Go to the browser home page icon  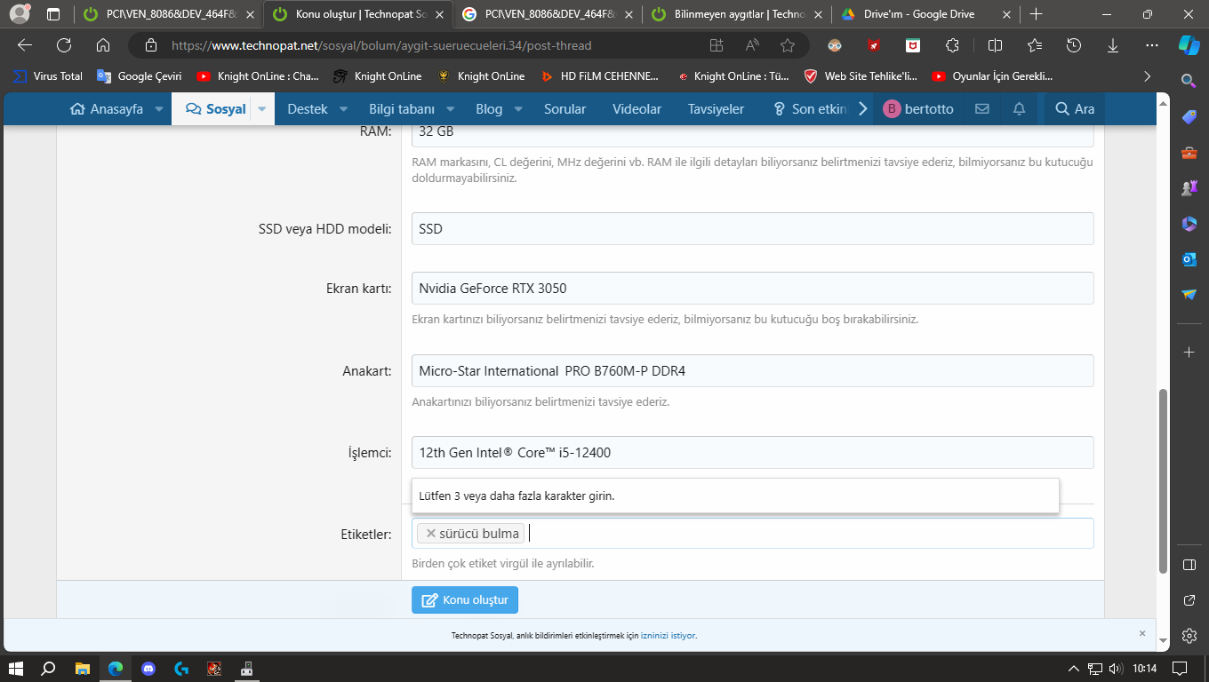(103, 45)
